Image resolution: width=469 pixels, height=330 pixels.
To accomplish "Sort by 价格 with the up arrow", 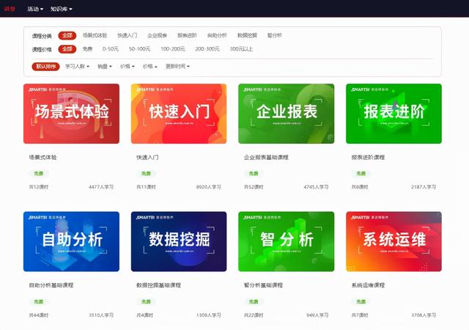I will 149,66.
